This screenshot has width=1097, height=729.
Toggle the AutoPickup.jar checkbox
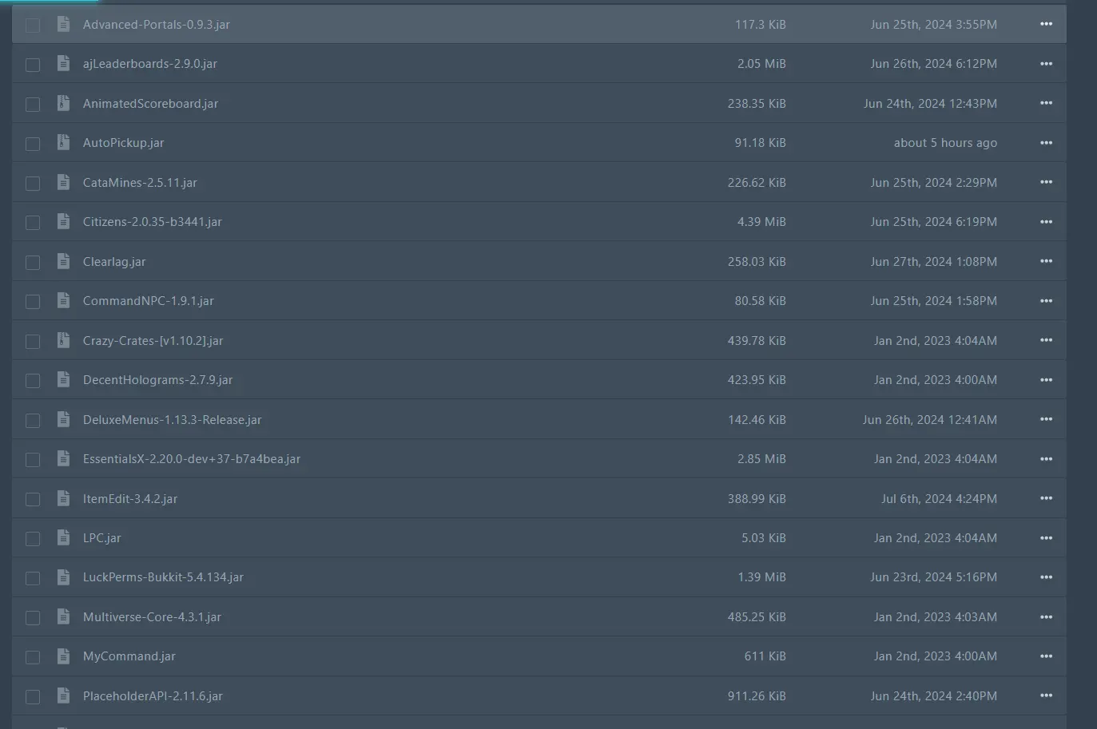coord(33,144)
